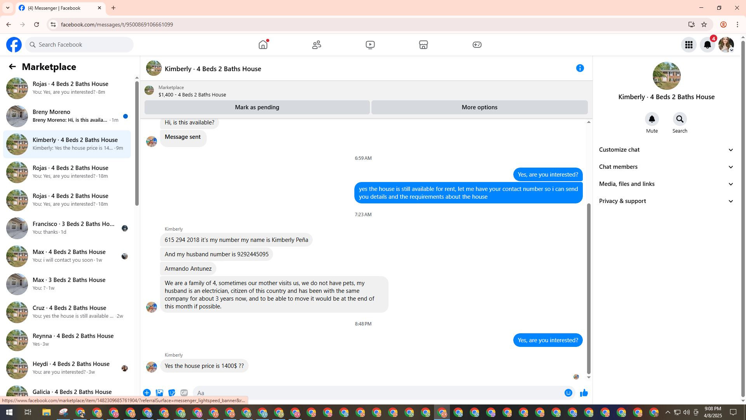Viewport: 746px width, 420px height.
Task: Expand Media, files and links section
Action: (666, 184)
